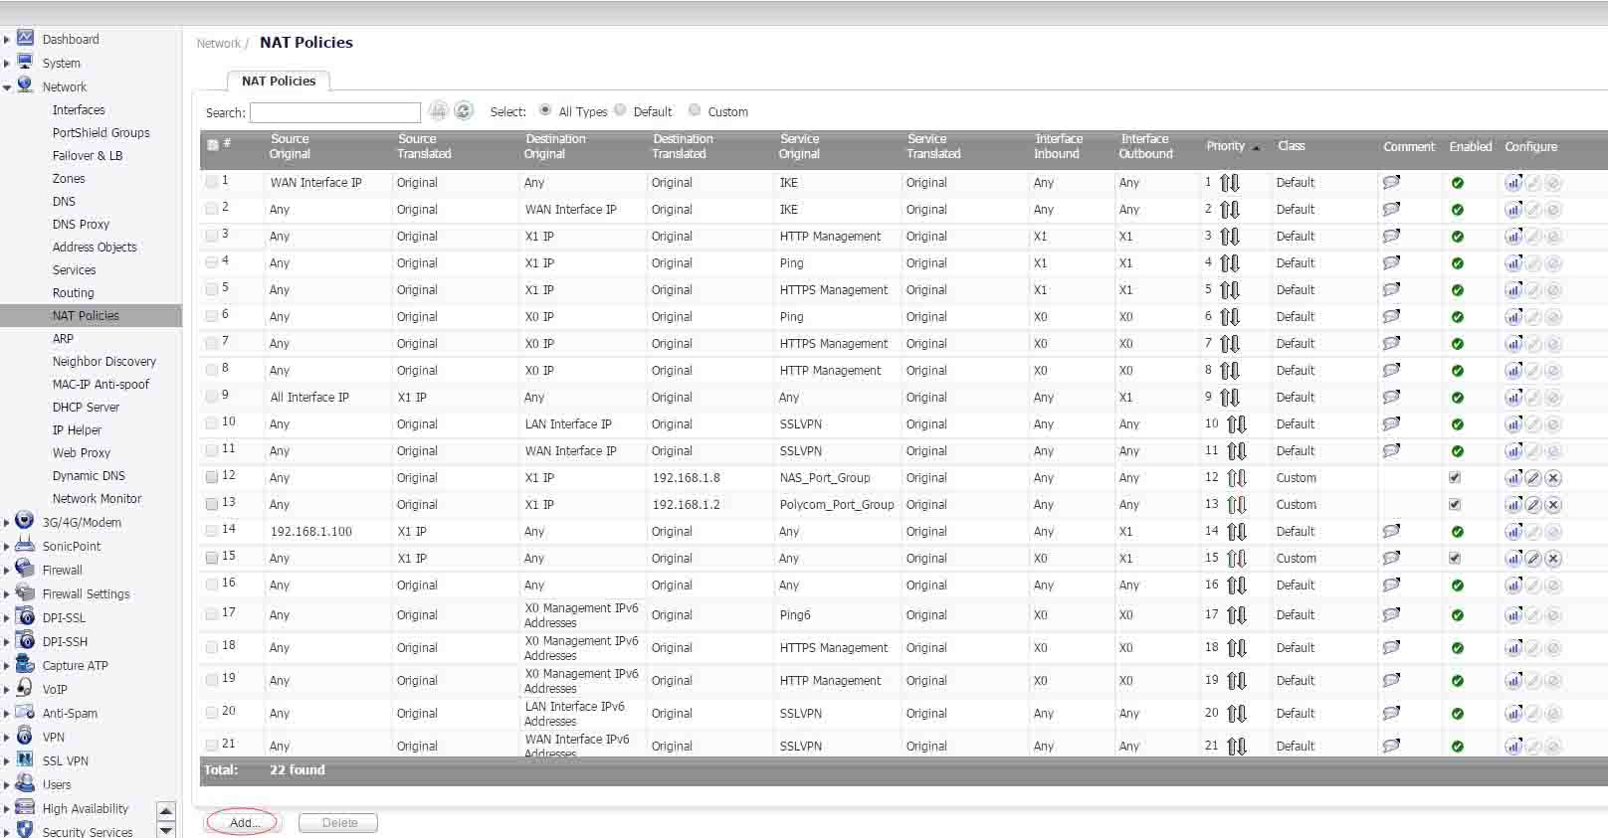Click priority arrows for policy 12
The width and height of the screenshot is (1608, 838).
(1237, 478)
